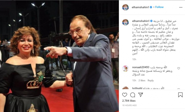Viewport: 185px width, 112px height.
Task: Like the post with the heart icon
Action: pos(124,95)
